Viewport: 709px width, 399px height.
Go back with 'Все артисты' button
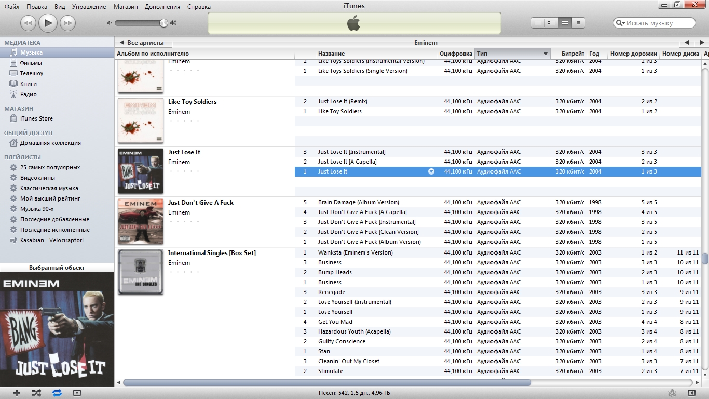click(x=143, y=42)
